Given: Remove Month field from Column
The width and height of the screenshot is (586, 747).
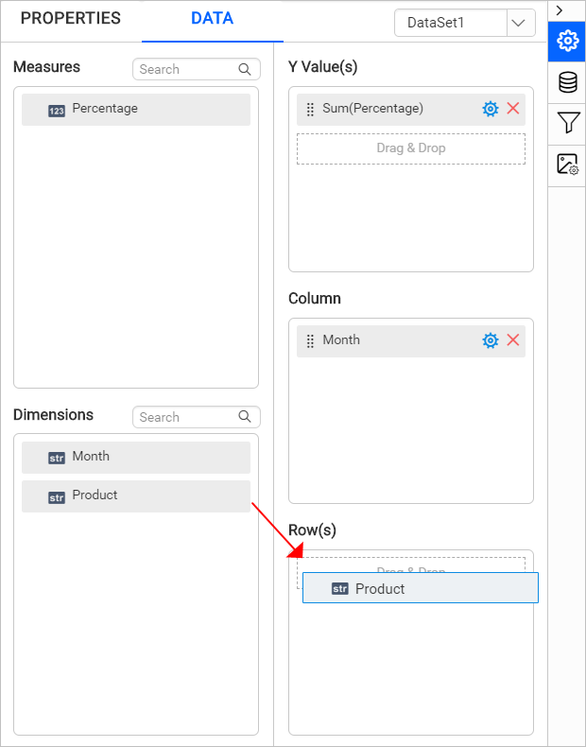Looking at the screenshot, I should (x=513, y=340).
